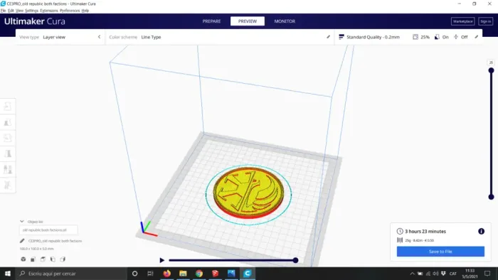Toggle the support On setting
This screenshot has height=280, width=498.
442,37
